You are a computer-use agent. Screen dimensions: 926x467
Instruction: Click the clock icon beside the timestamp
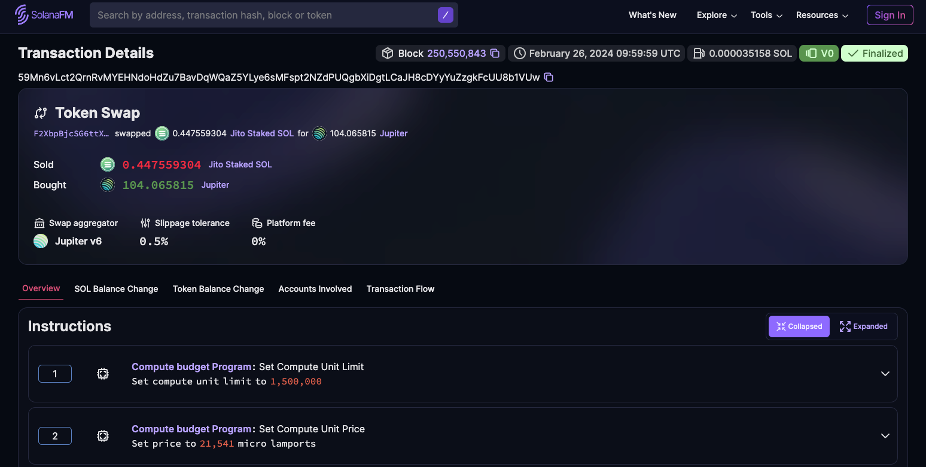pos(520,53)
